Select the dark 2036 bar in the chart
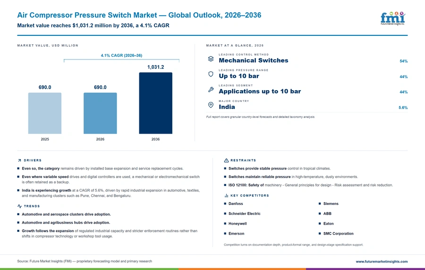 point(155,103)
